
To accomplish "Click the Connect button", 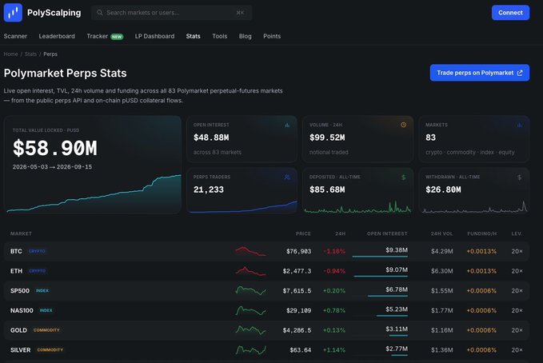I will click(510, 13).
